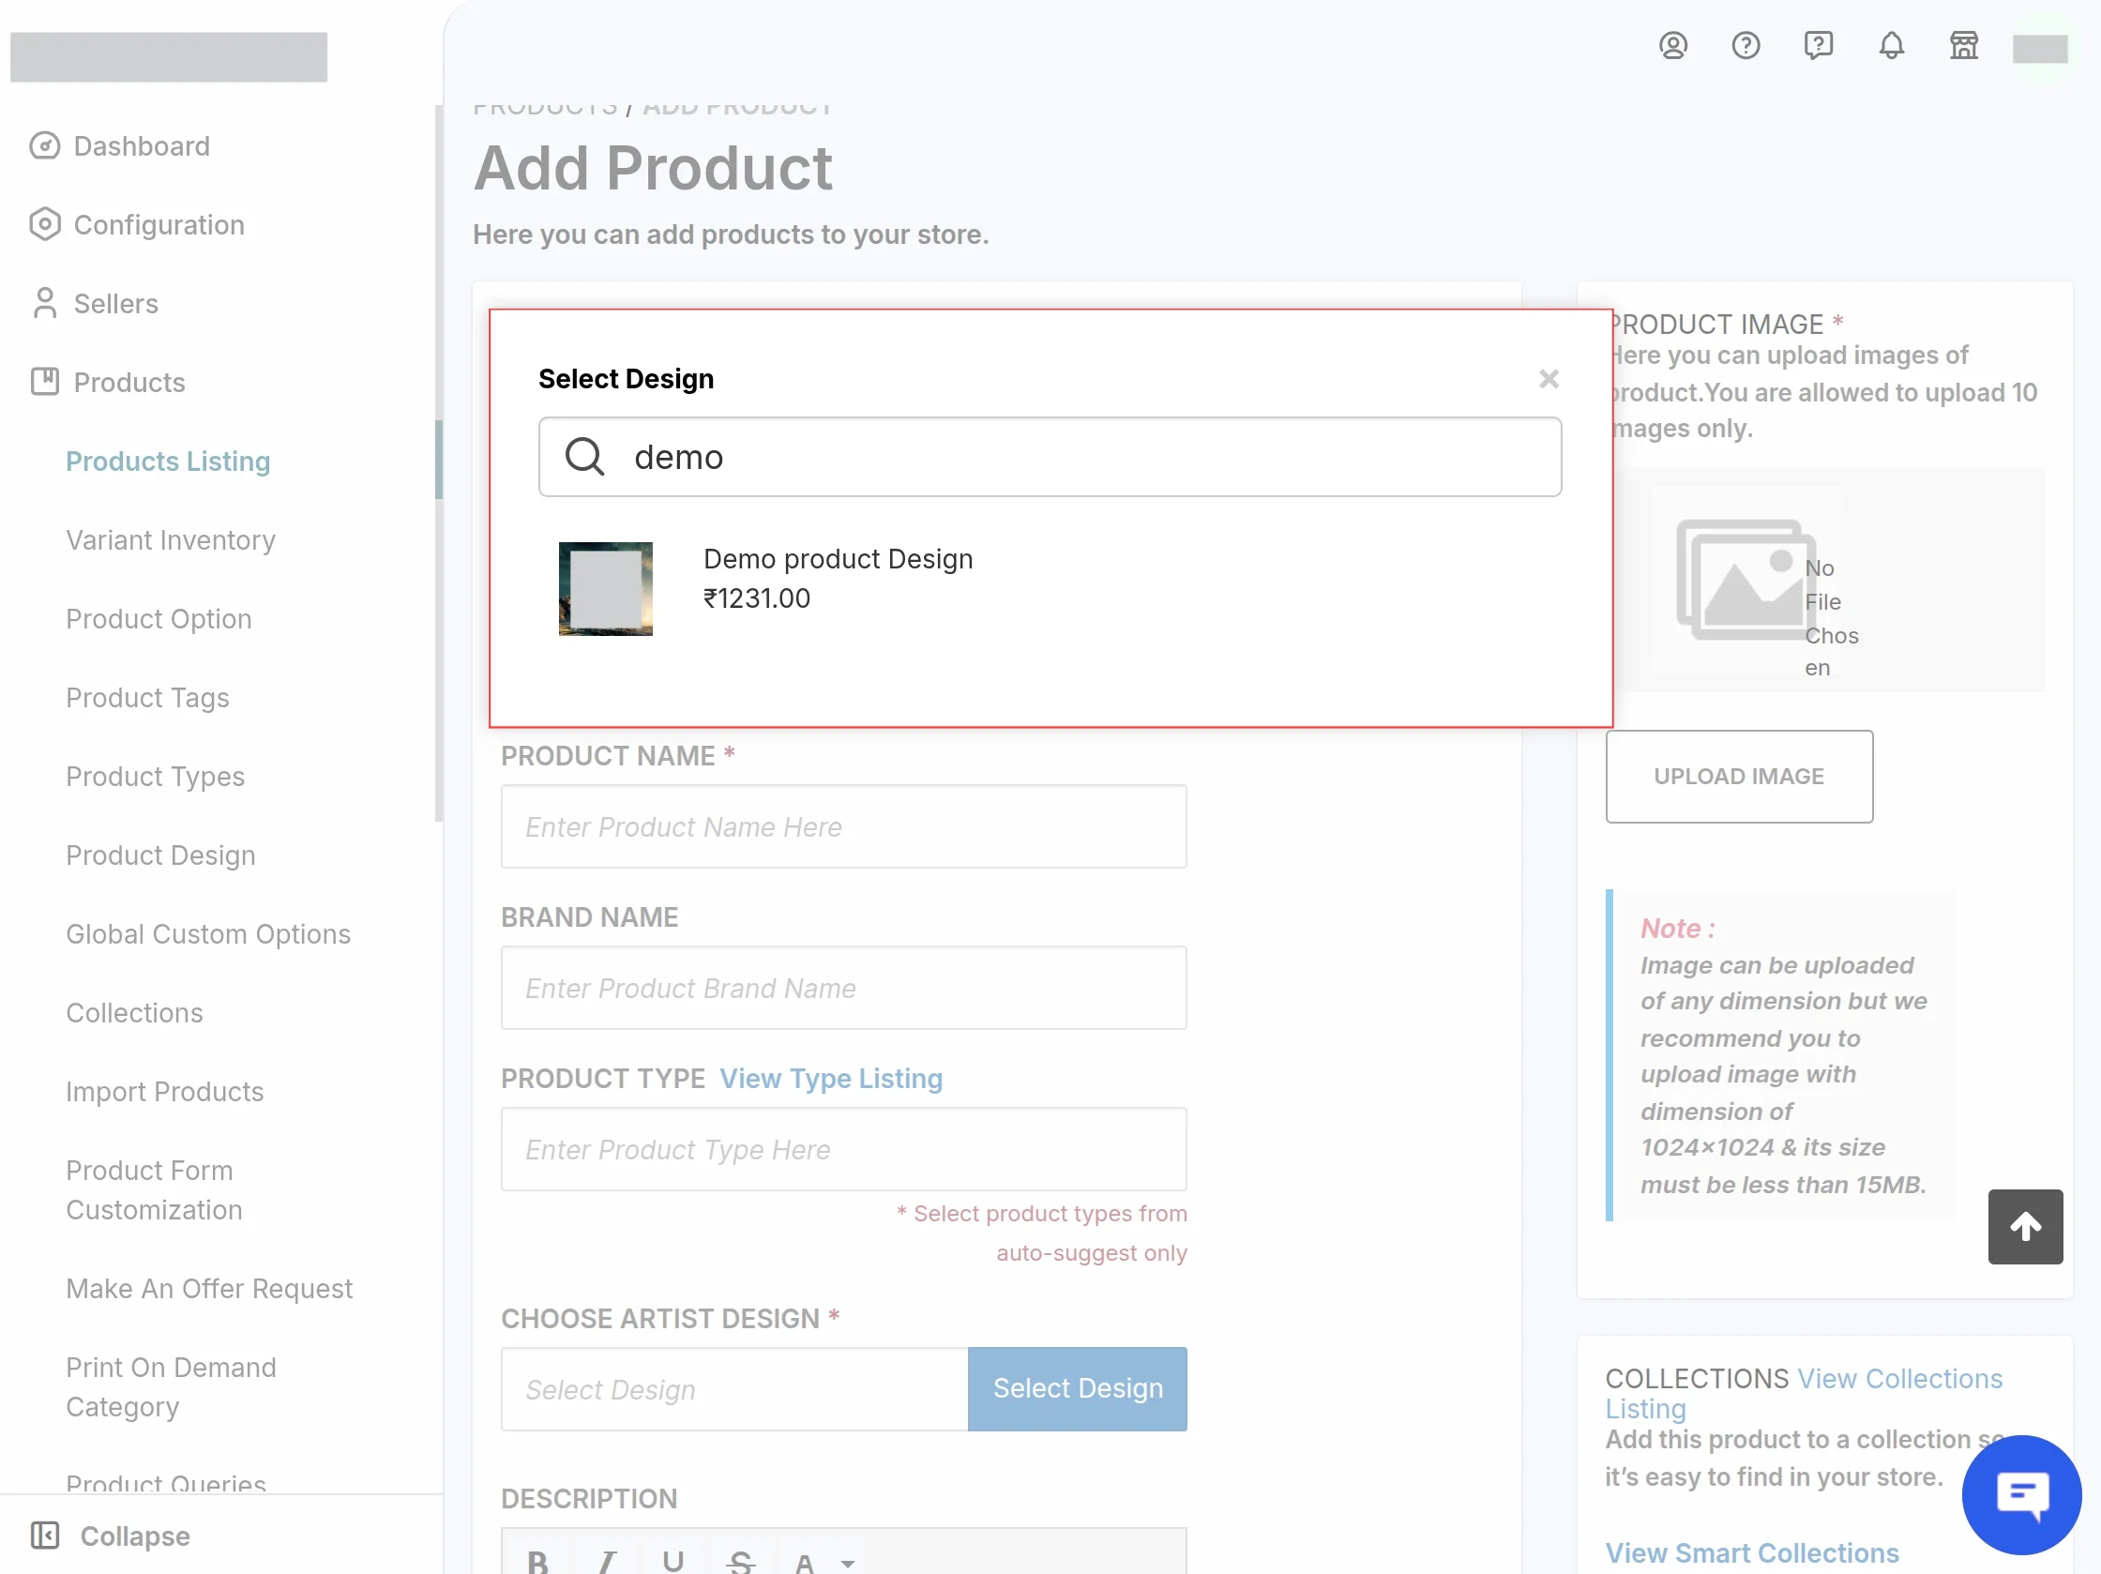Open View Smart Collections link
This screenshot has height=1574, width=2101.
tap(1751, 1553)
